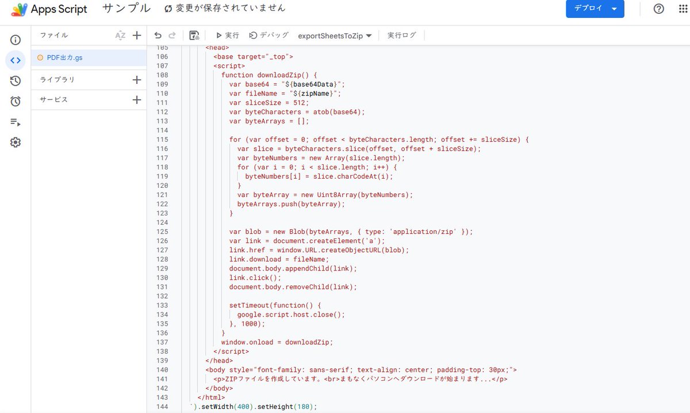Viewport: 690px width, 413px height.
Task: Click the ZIPファイルを作成しています paragraph line
Action: [361, 379]
